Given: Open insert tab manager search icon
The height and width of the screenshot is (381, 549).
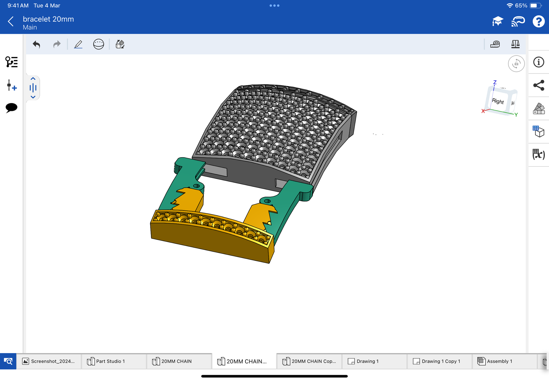Looking at the screenshot, I should tap(8, 361).
